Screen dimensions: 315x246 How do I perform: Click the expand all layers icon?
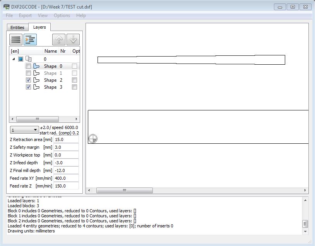pos(30,40)
